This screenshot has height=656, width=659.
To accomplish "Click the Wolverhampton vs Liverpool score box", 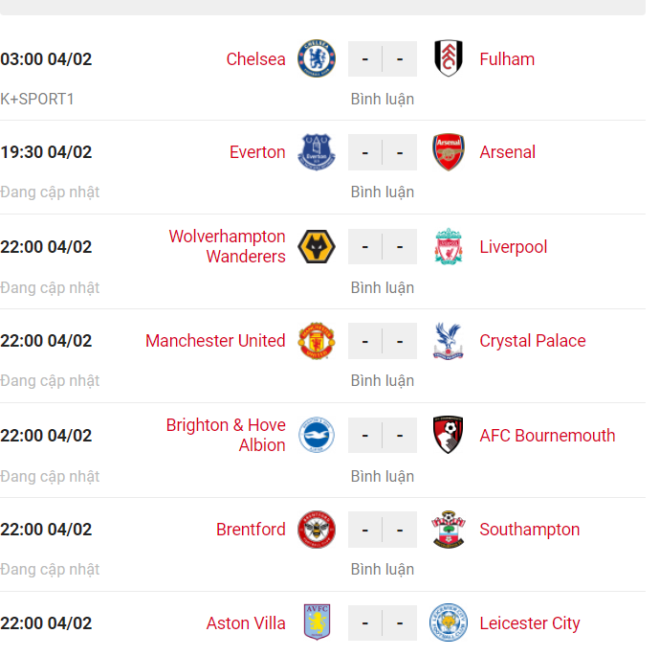I will coord(383,246).
